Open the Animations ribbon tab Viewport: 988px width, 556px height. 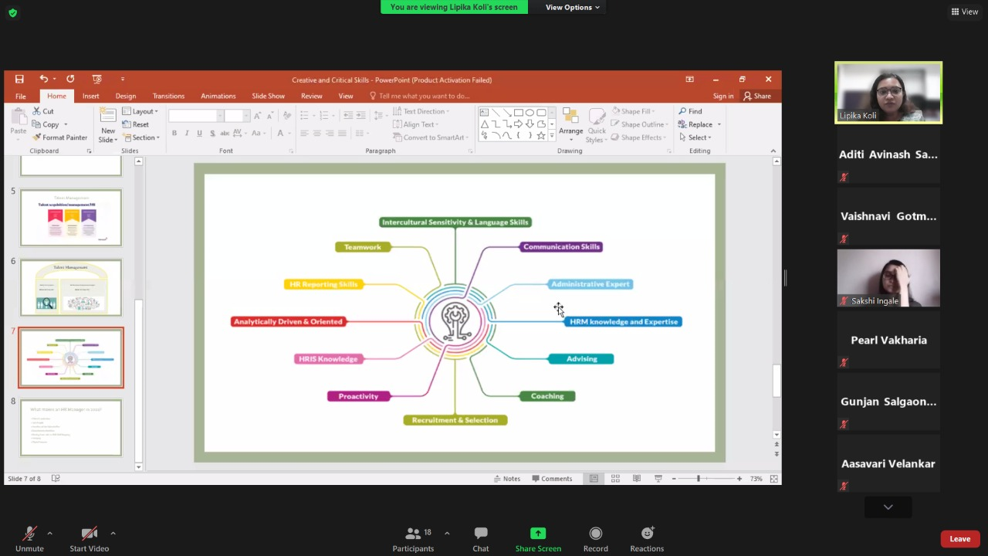(218, 96)
